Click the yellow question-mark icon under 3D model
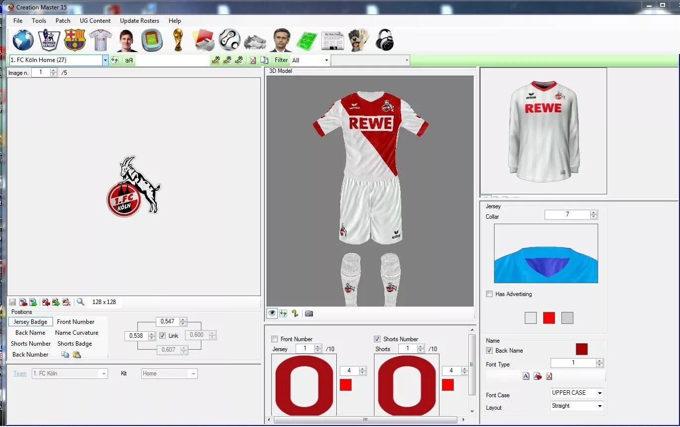The width and height of the screenshot is (680, 427). 295,313
